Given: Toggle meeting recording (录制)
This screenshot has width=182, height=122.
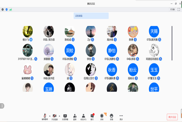Looking at the screenshot, I should coord(102,116).
